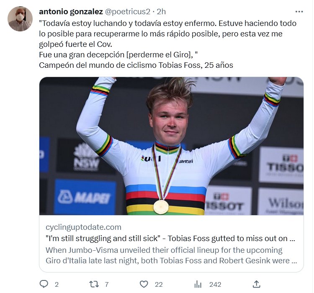This screenshot has height=293, width=314.
Task: Click the view count 242
Action: click(x=215, y=284)
